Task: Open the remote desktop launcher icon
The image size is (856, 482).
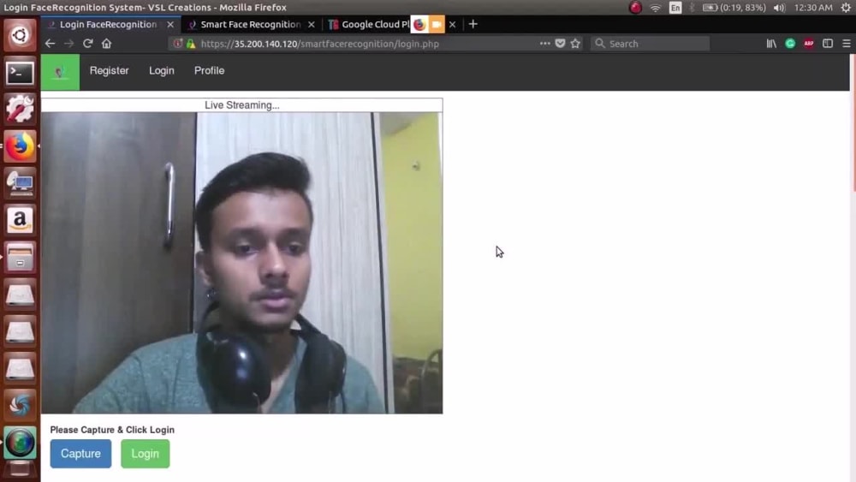Action: click(21, 183)
